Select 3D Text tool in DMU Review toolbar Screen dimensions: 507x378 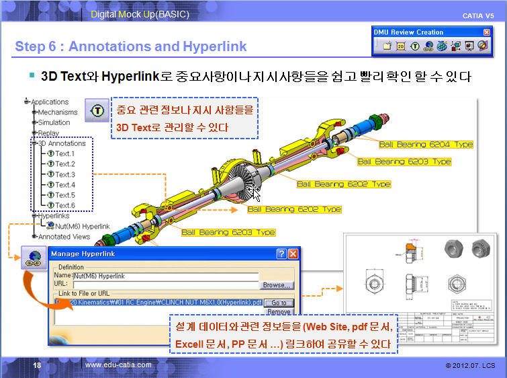tap(415, 46)
